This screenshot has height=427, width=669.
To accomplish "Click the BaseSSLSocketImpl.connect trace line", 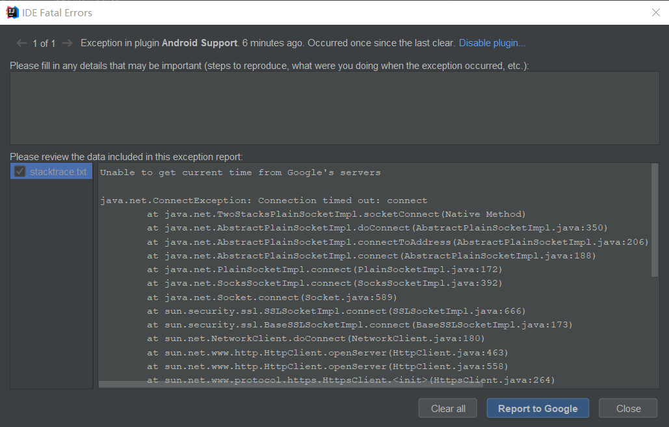I will point(360,325).
